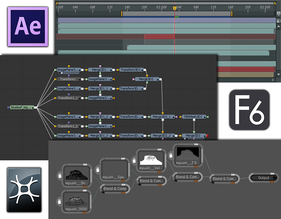Select the Transform1 node
This screenshot has height=219, width=281.
67,79
